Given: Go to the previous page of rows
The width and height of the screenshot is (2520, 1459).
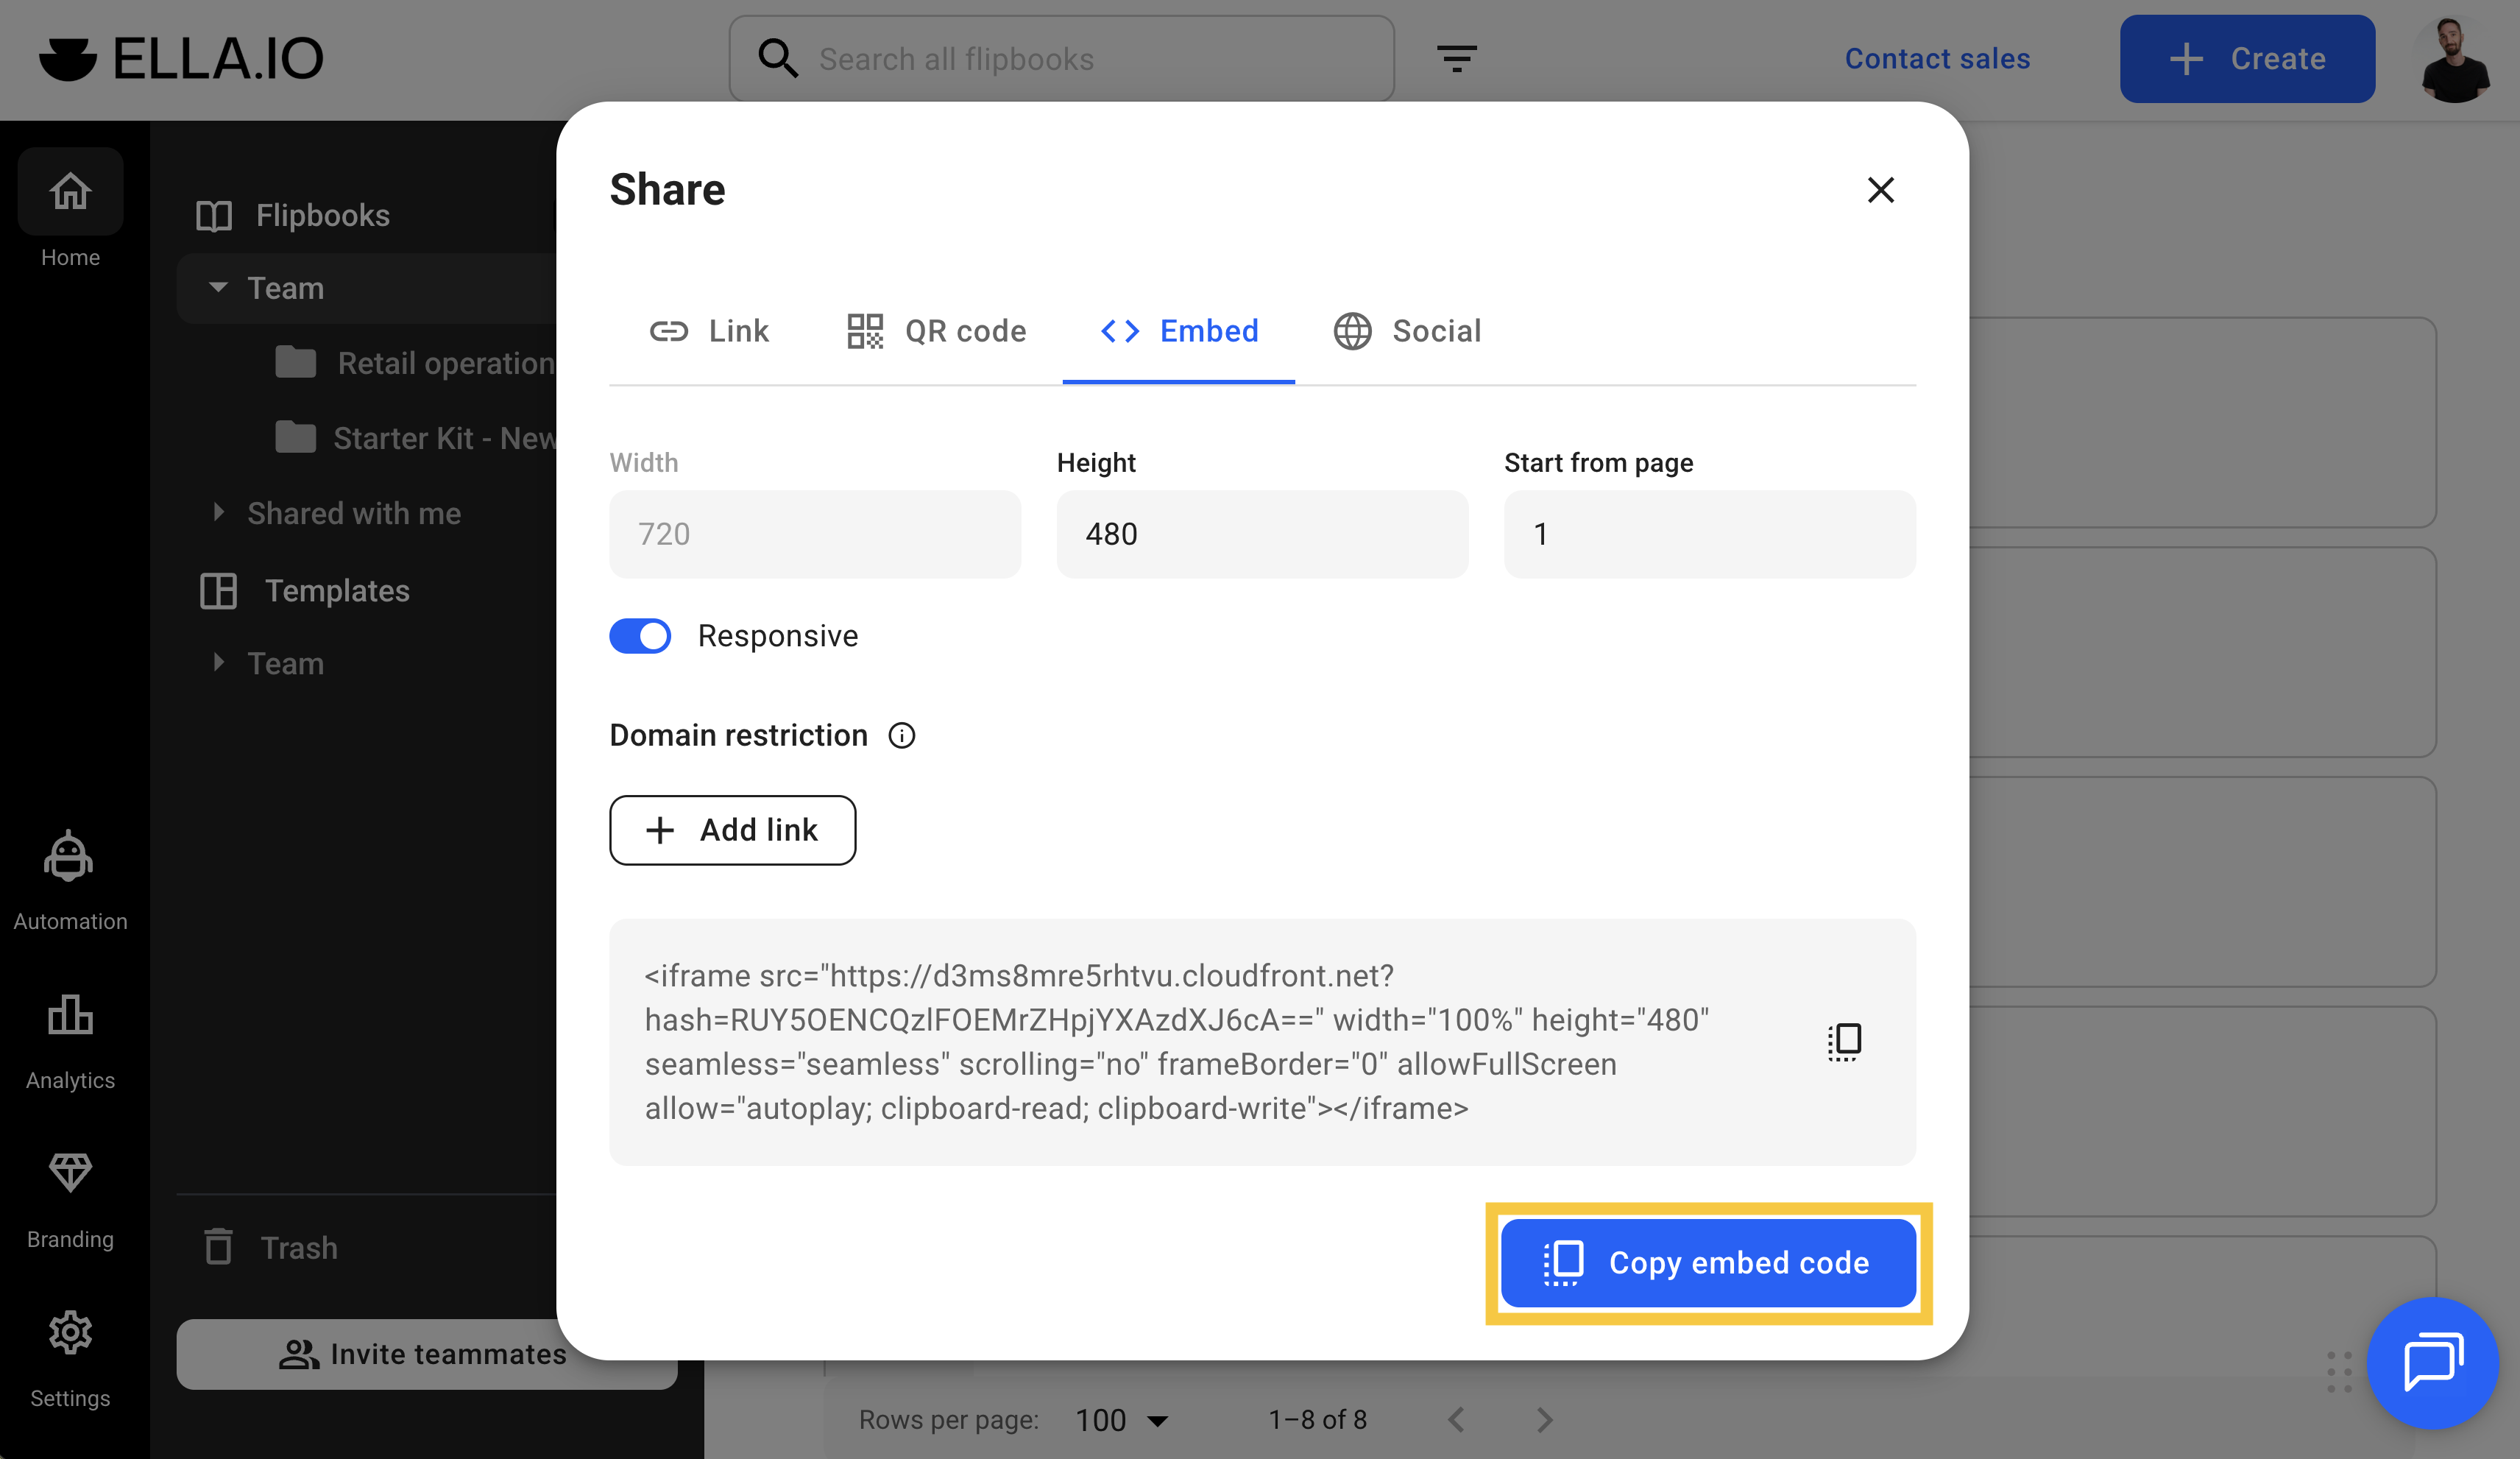Looking at the screenshot, I should coord(1456,1419).
